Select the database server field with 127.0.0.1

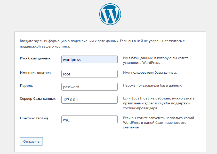pos(89,100)
